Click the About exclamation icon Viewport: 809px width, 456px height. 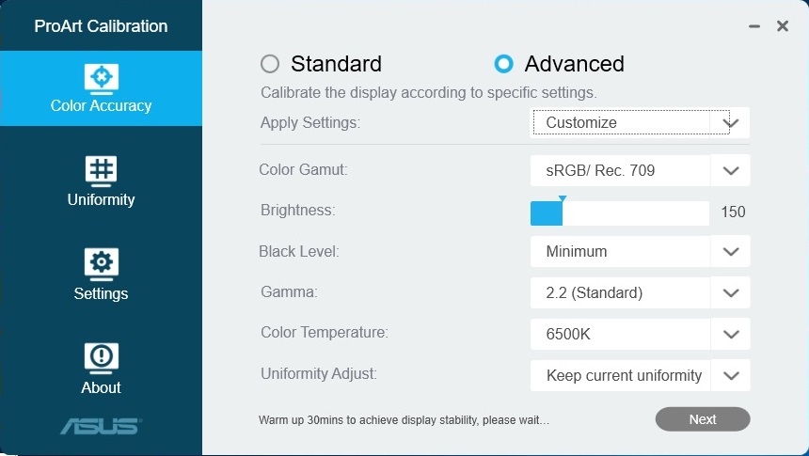(x=102, y=358)
